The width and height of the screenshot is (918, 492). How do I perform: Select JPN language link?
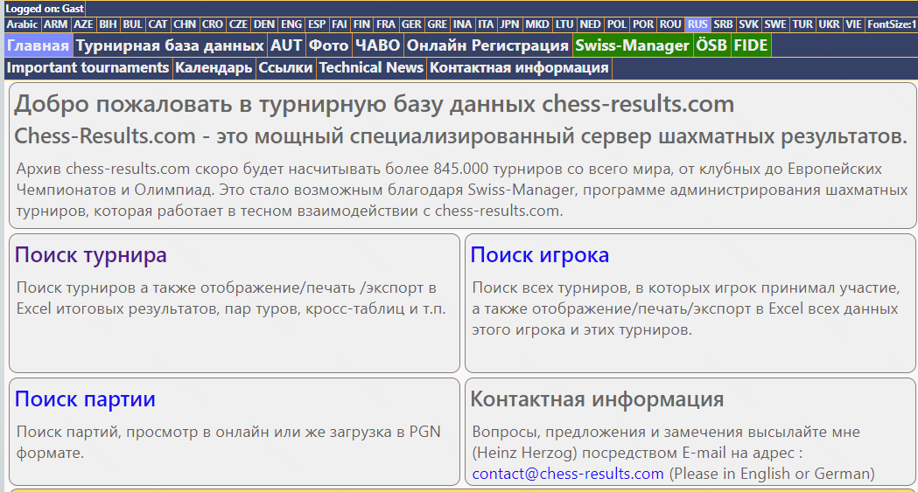pyautogui.click(x=509, y=24)
